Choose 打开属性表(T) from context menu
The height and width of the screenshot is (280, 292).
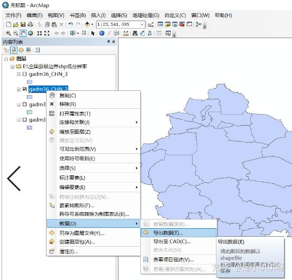[93, 114]
